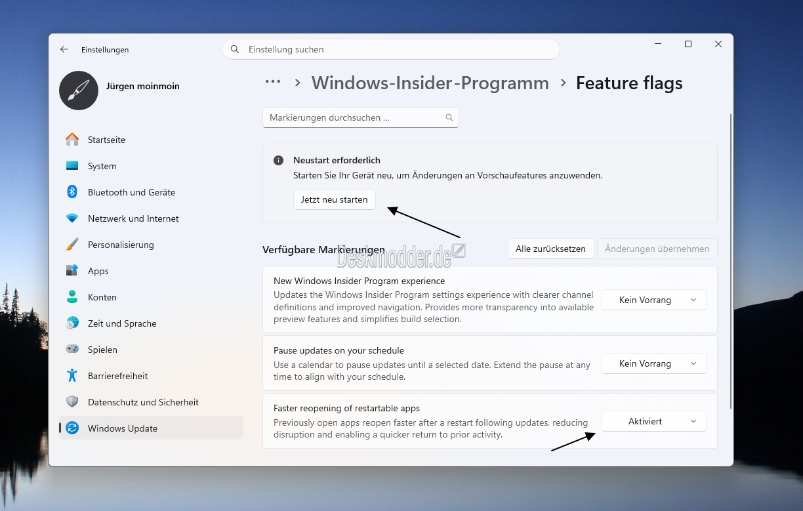Expand the Aktiviert dropdown for faster reopening

[653, 421]
